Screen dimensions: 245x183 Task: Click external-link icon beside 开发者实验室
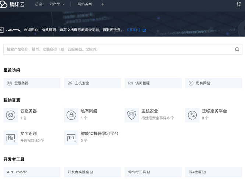click(92, 172)
